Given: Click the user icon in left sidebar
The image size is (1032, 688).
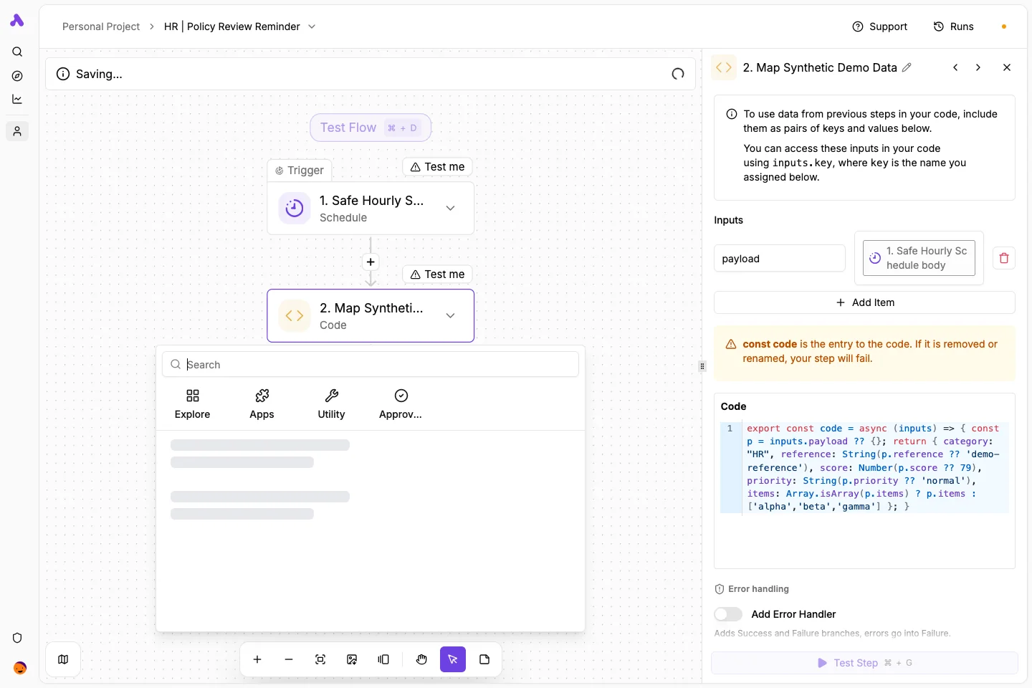Looking at the screenshot, I should tap(17, 131).
